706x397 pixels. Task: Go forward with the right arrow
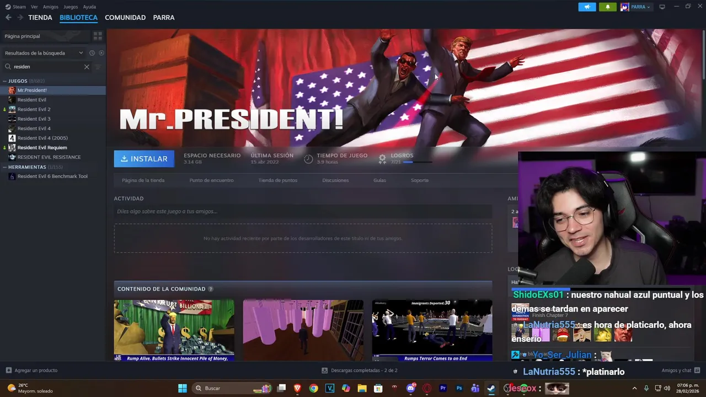[20, 18]
